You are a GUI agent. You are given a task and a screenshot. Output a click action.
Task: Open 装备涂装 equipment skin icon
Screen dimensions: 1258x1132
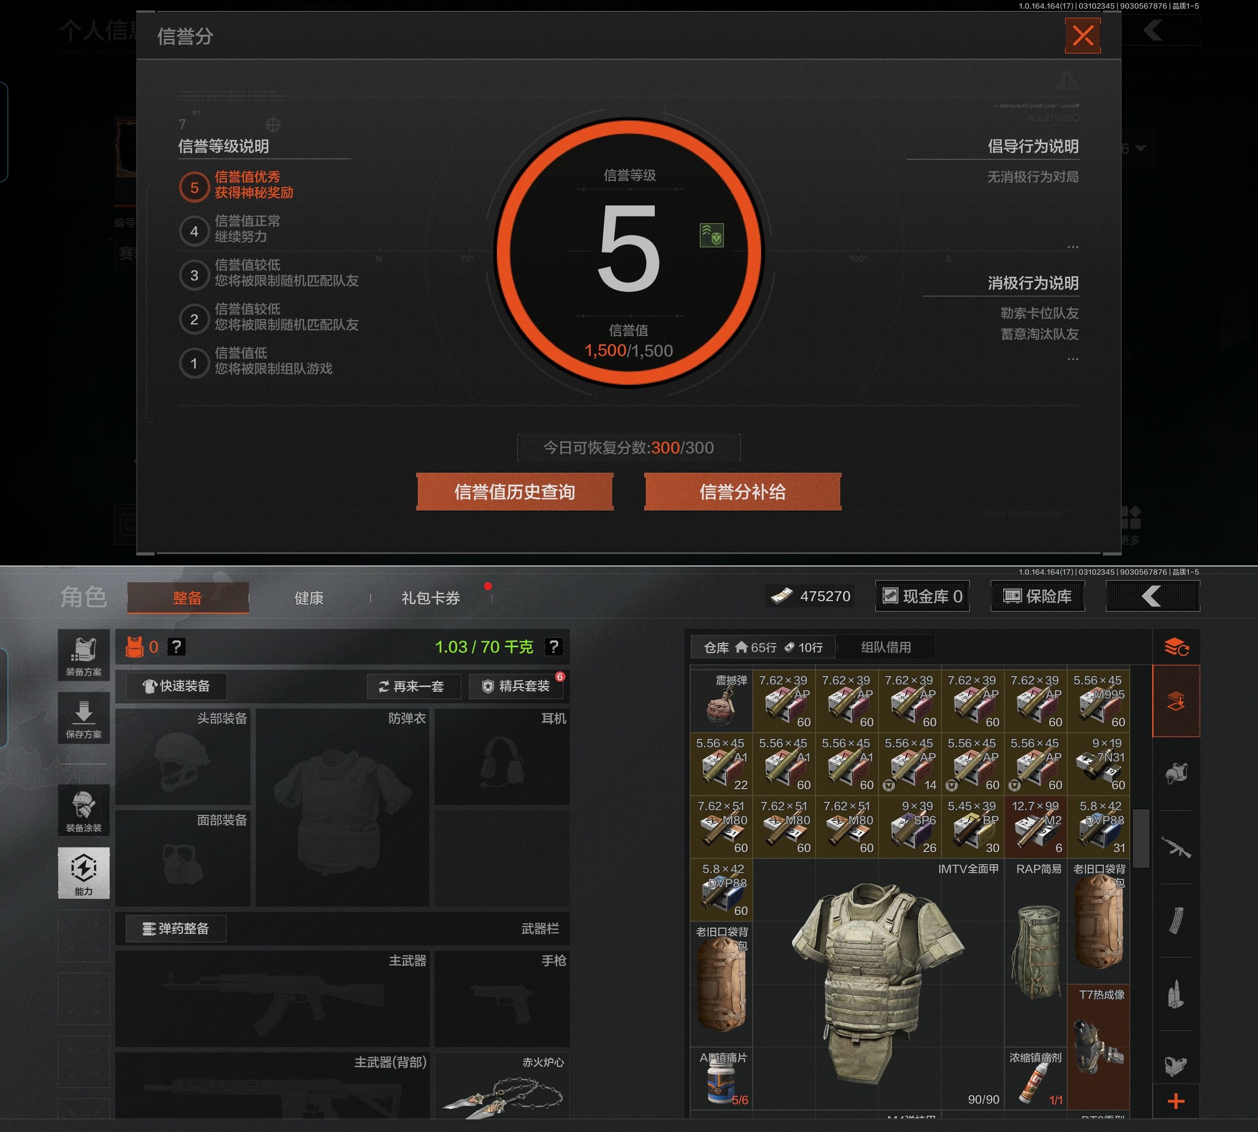click(x=83, y=810)
